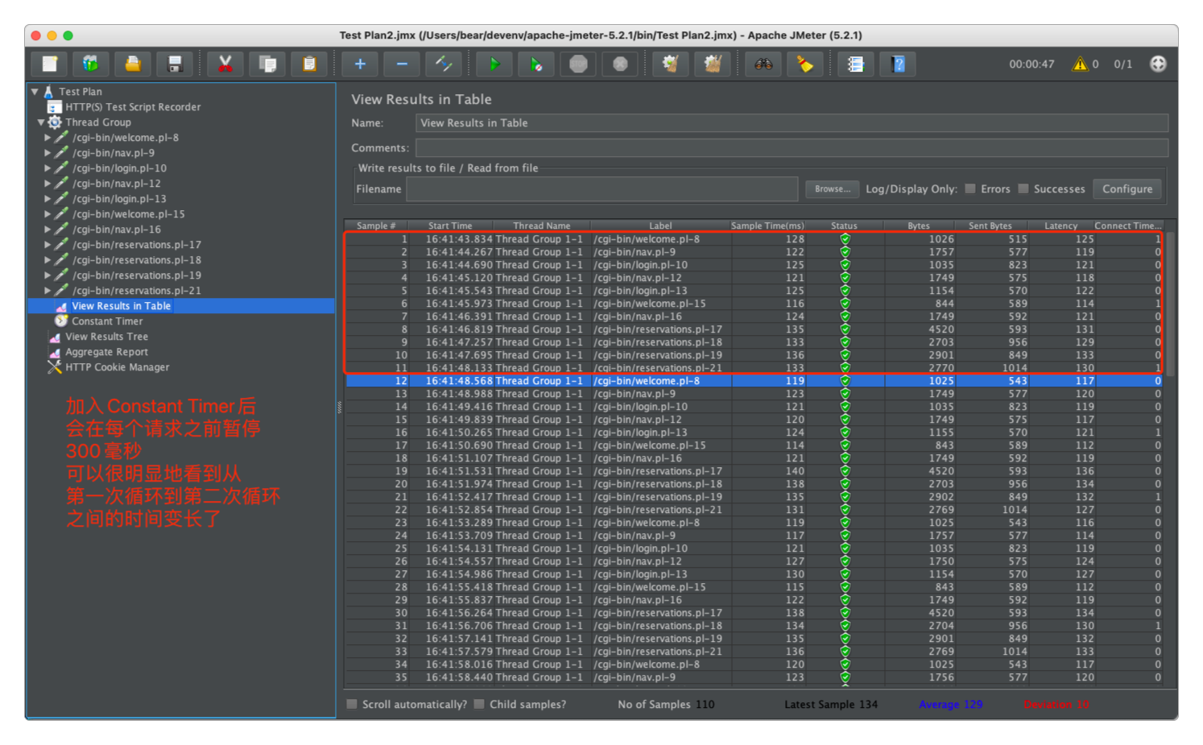The width and height of the screenshot is (1203, 745).
Task: Expand the /cgi-bin/nav.pl-12 node arrow
Action: coord(48,184)
